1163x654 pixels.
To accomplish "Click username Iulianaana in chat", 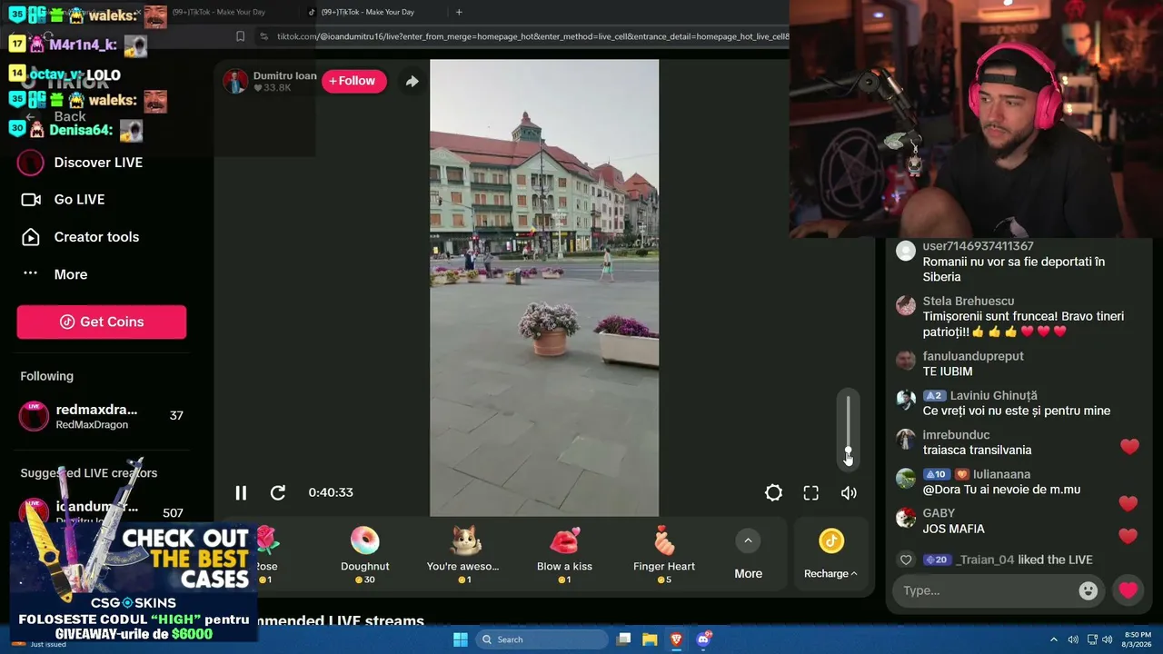I will [1001, 474].
